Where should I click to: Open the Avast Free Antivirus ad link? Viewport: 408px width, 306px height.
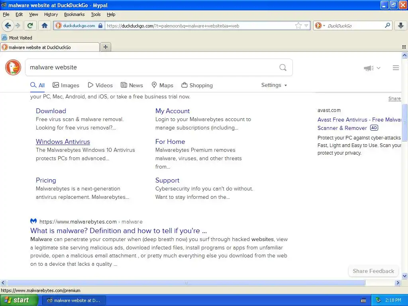pyautogui.click(x=359, y=124)
